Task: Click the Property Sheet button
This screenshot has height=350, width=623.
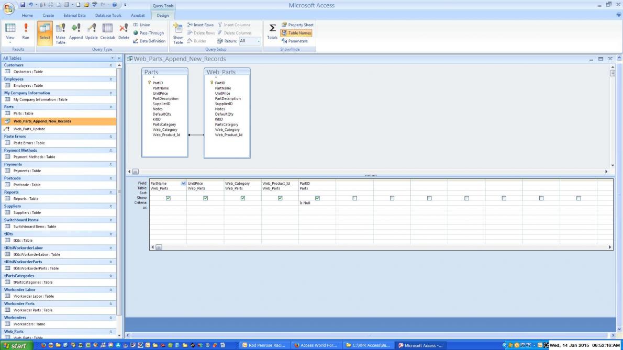Action: tap(297, 25)
